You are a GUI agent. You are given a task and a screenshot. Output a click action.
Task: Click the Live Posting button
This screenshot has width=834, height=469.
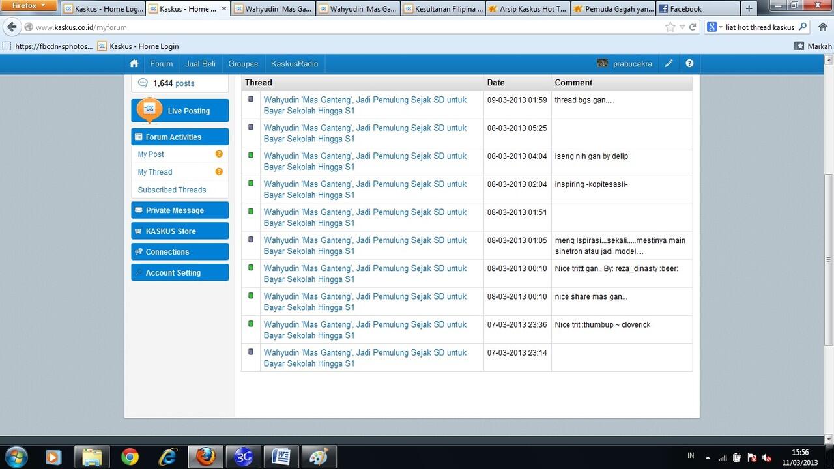click(180, 111)
